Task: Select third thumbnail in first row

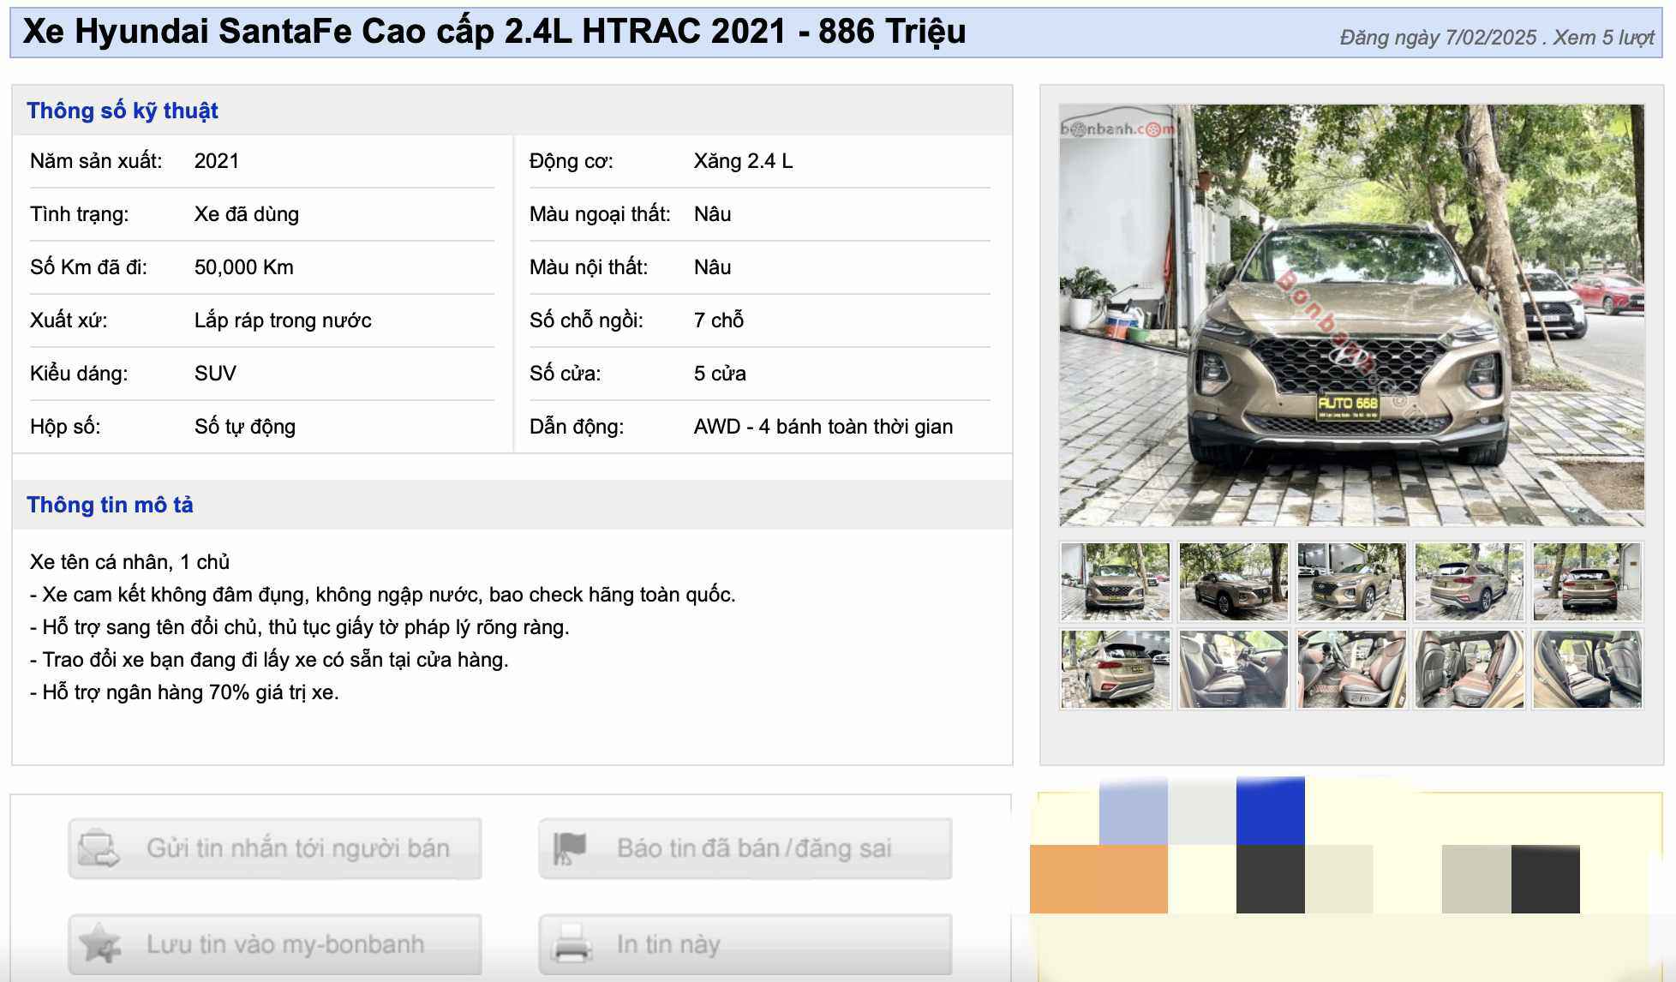Action: click(1351, 582)
